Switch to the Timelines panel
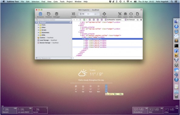 49,14
